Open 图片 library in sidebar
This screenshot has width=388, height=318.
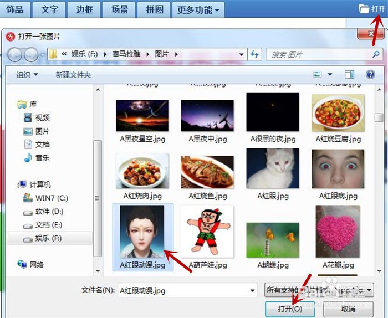click(x=37, y=131)
